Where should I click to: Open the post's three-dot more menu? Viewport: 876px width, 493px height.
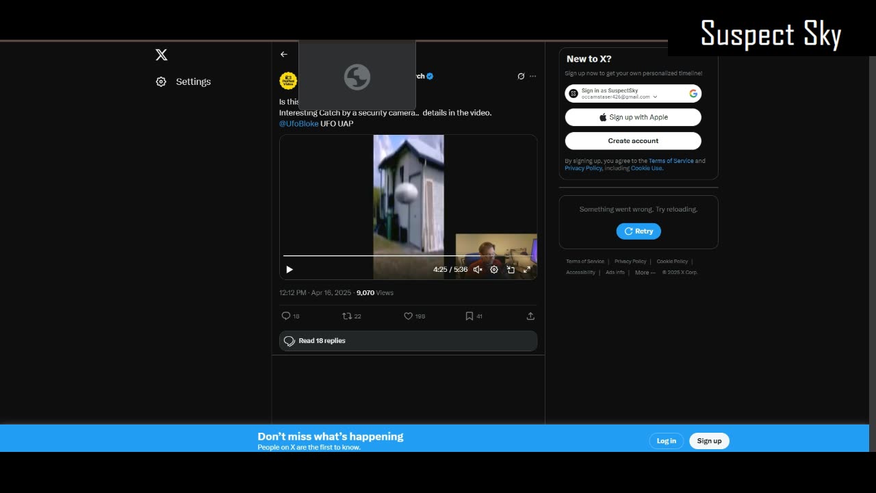[533, 76]
